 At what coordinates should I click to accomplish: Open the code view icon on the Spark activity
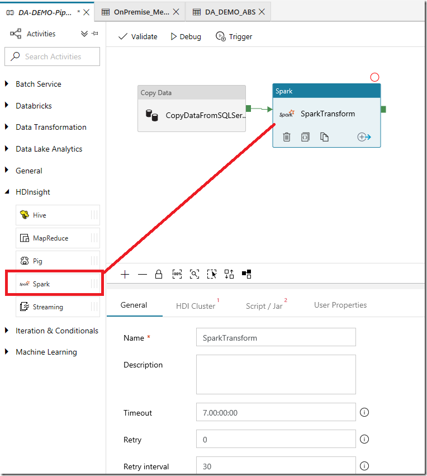(x=305, y=137)
